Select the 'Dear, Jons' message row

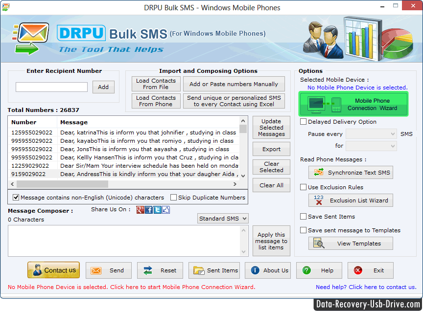[124, 149]
